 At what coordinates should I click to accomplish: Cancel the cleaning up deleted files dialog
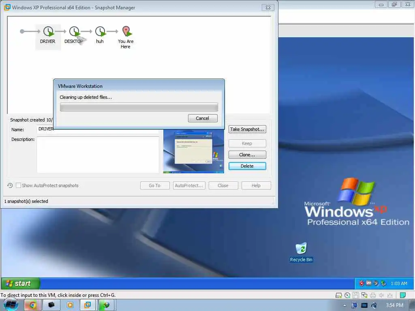pos(203,118)
